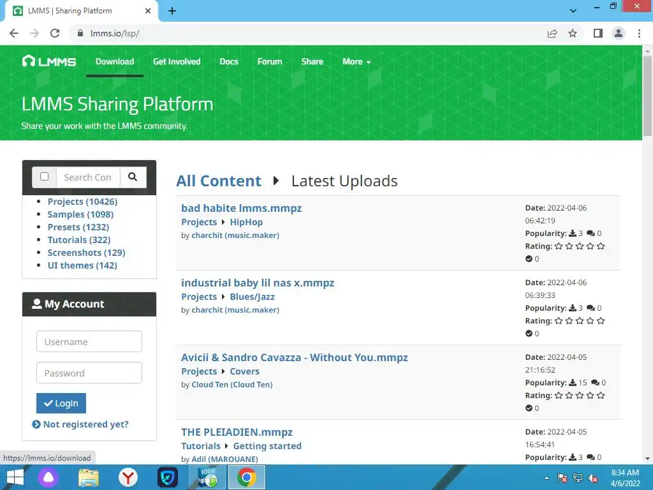Go back using browser back arrow
653x490 pixels.
pos(14,33)
